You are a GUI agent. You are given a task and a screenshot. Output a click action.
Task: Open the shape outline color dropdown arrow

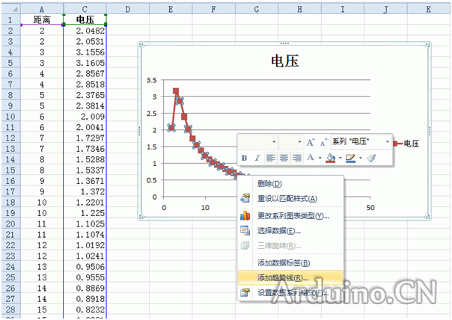[x=361, y=158]
